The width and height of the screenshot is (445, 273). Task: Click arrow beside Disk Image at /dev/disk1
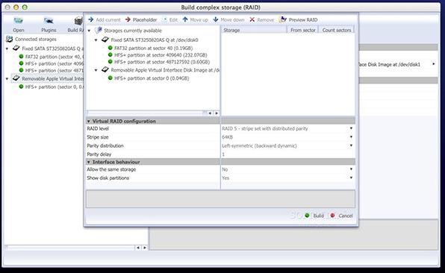coord(434,64)
